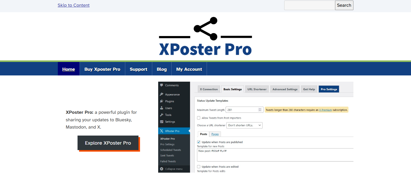Open My Account from navigation bar
This screenshot has height=190, width=411.
[189, 69]
